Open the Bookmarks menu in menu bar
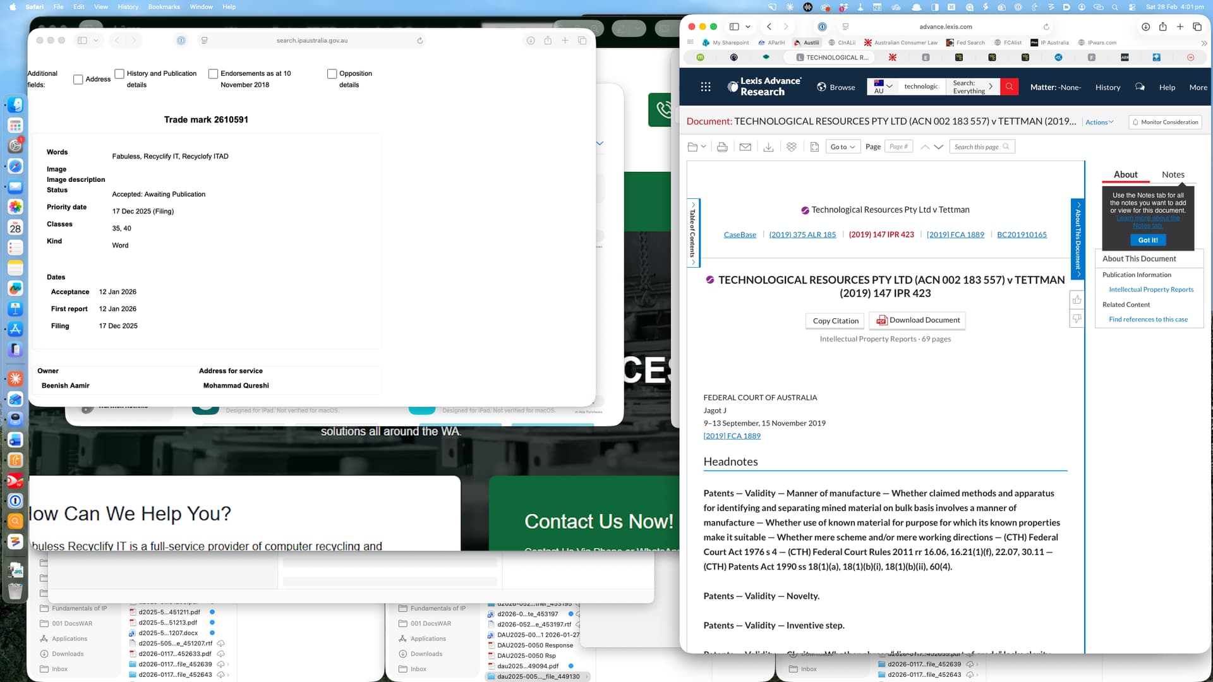The image size is (1213, 682). [x=164, y=7]
